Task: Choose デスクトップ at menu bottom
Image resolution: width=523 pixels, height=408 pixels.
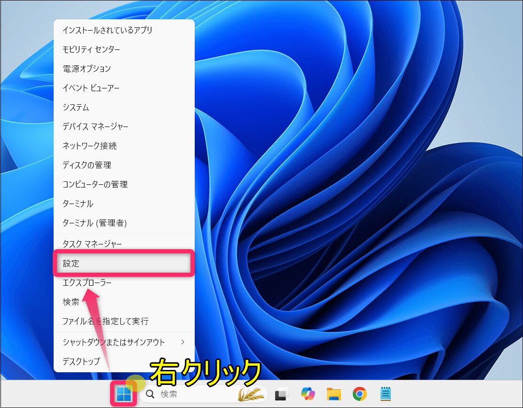Action: (x=124, y=361)
